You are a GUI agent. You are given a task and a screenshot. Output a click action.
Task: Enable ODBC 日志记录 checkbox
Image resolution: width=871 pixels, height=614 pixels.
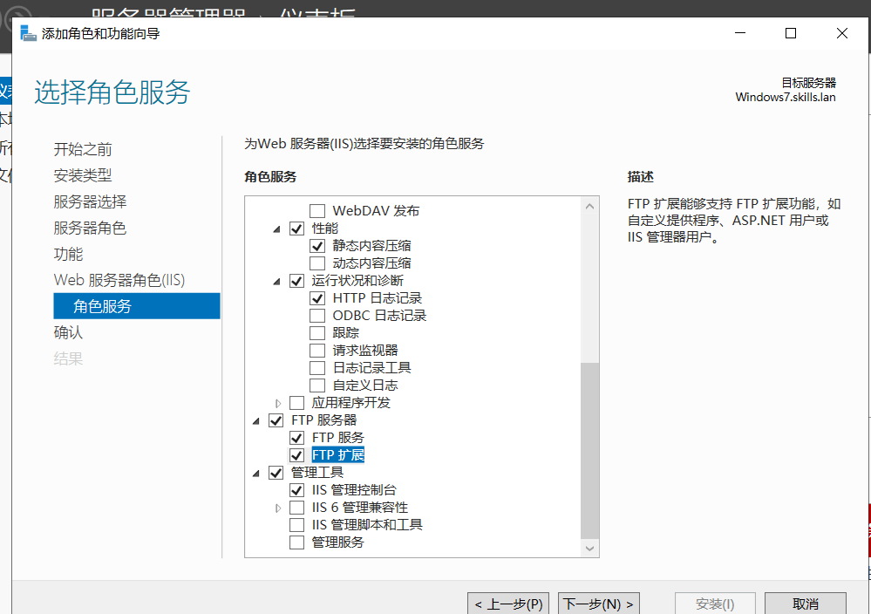tap(317, 316)
